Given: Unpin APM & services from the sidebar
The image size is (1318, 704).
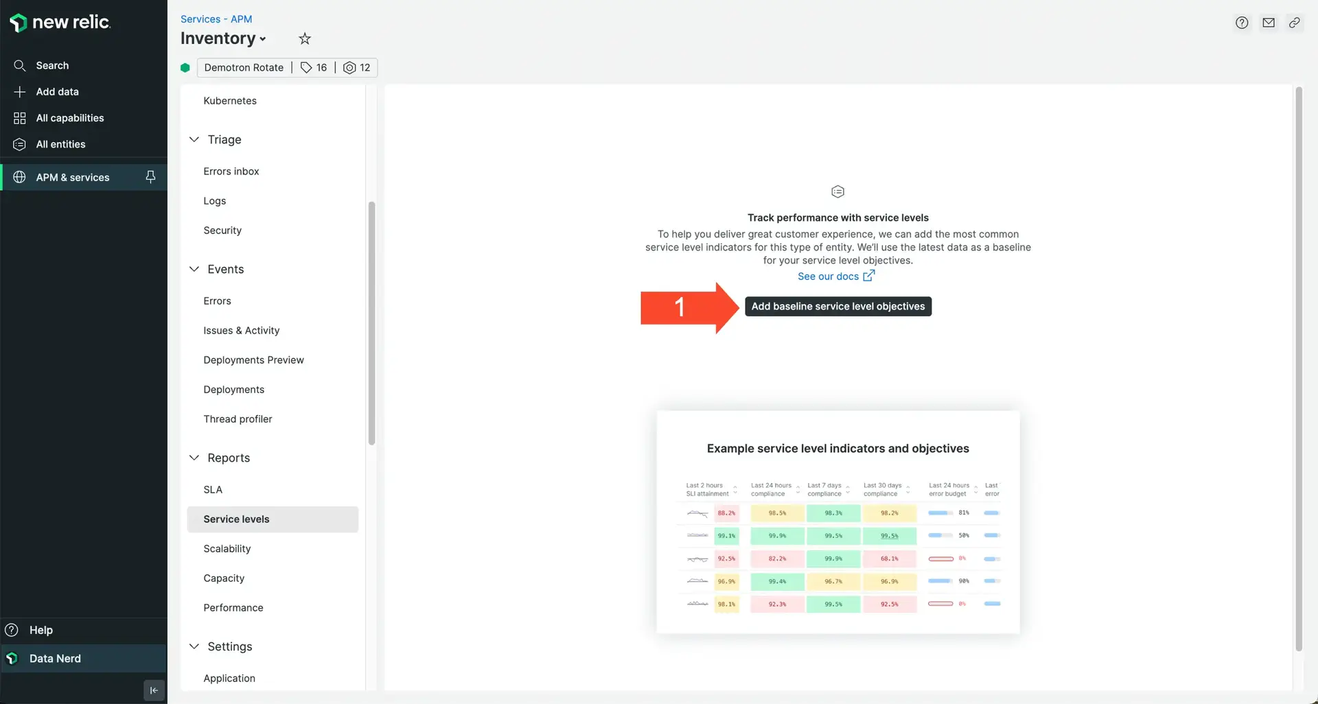Looking at the screenshot, I should [150, 177].
